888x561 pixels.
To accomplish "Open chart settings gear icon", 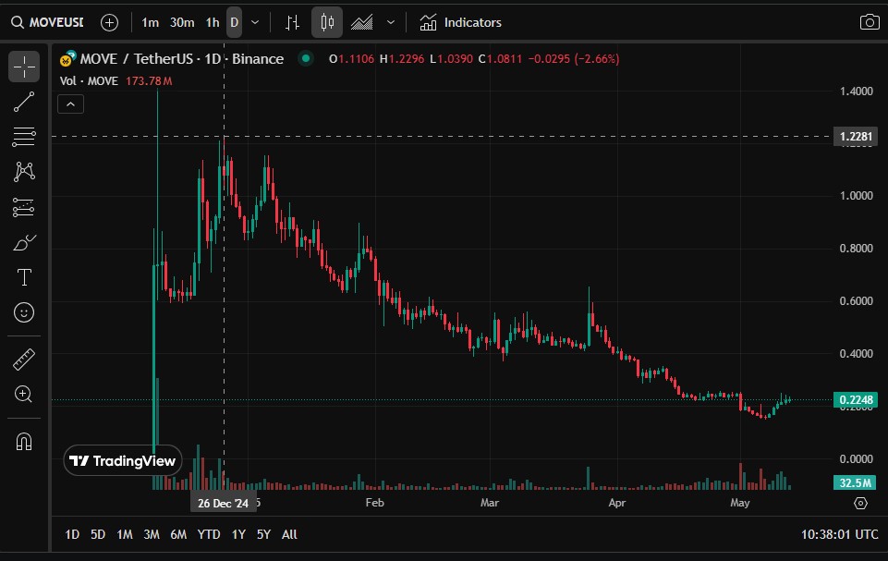I will (x=860, y=503).
